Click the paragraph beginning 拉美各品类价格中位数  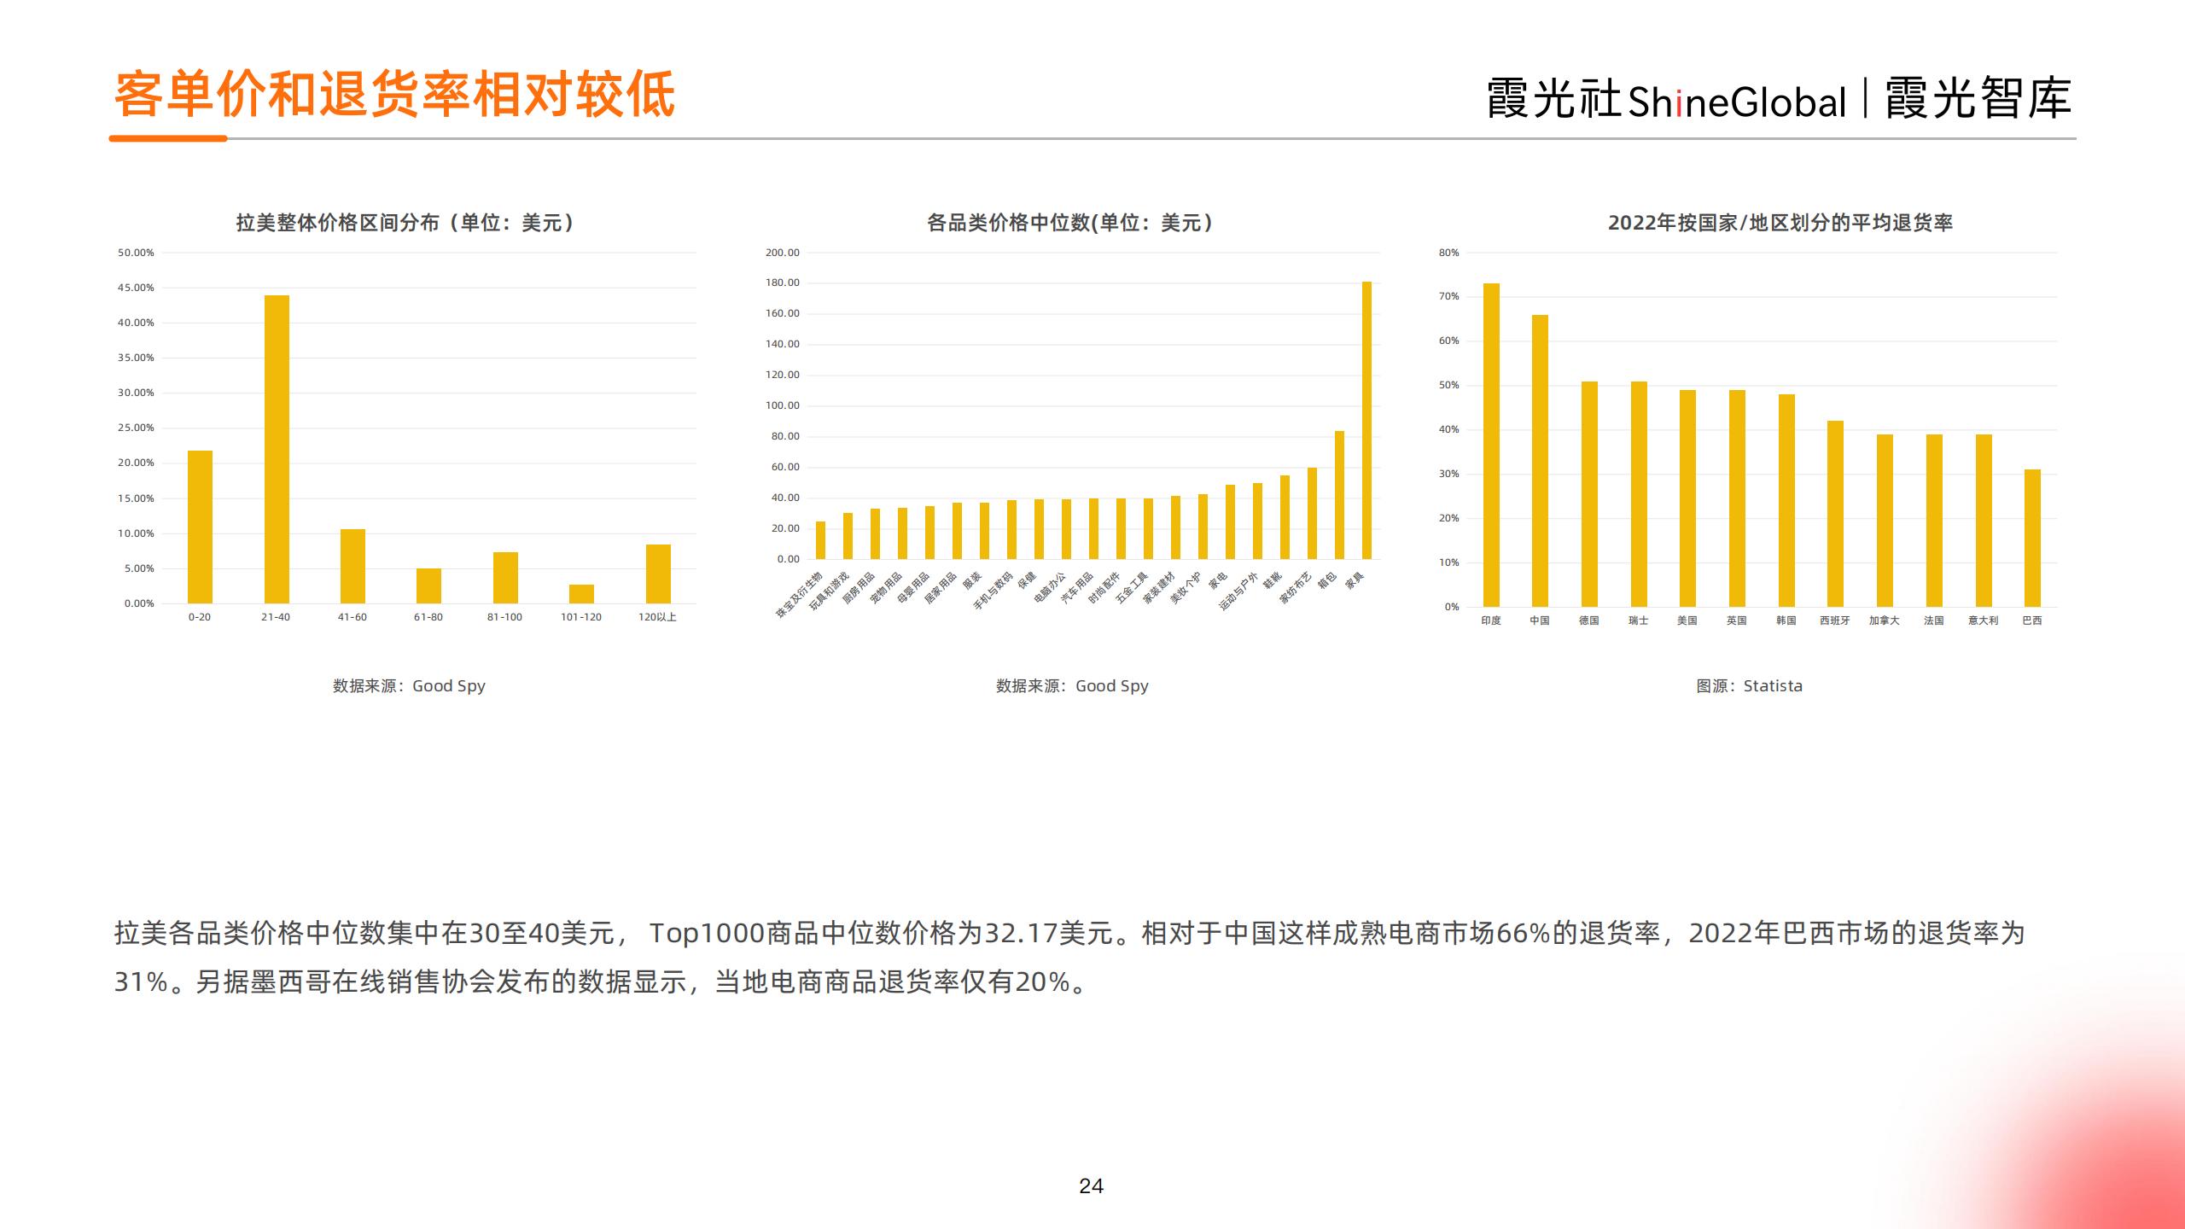pyautogui.click(x=1069, y=958)
